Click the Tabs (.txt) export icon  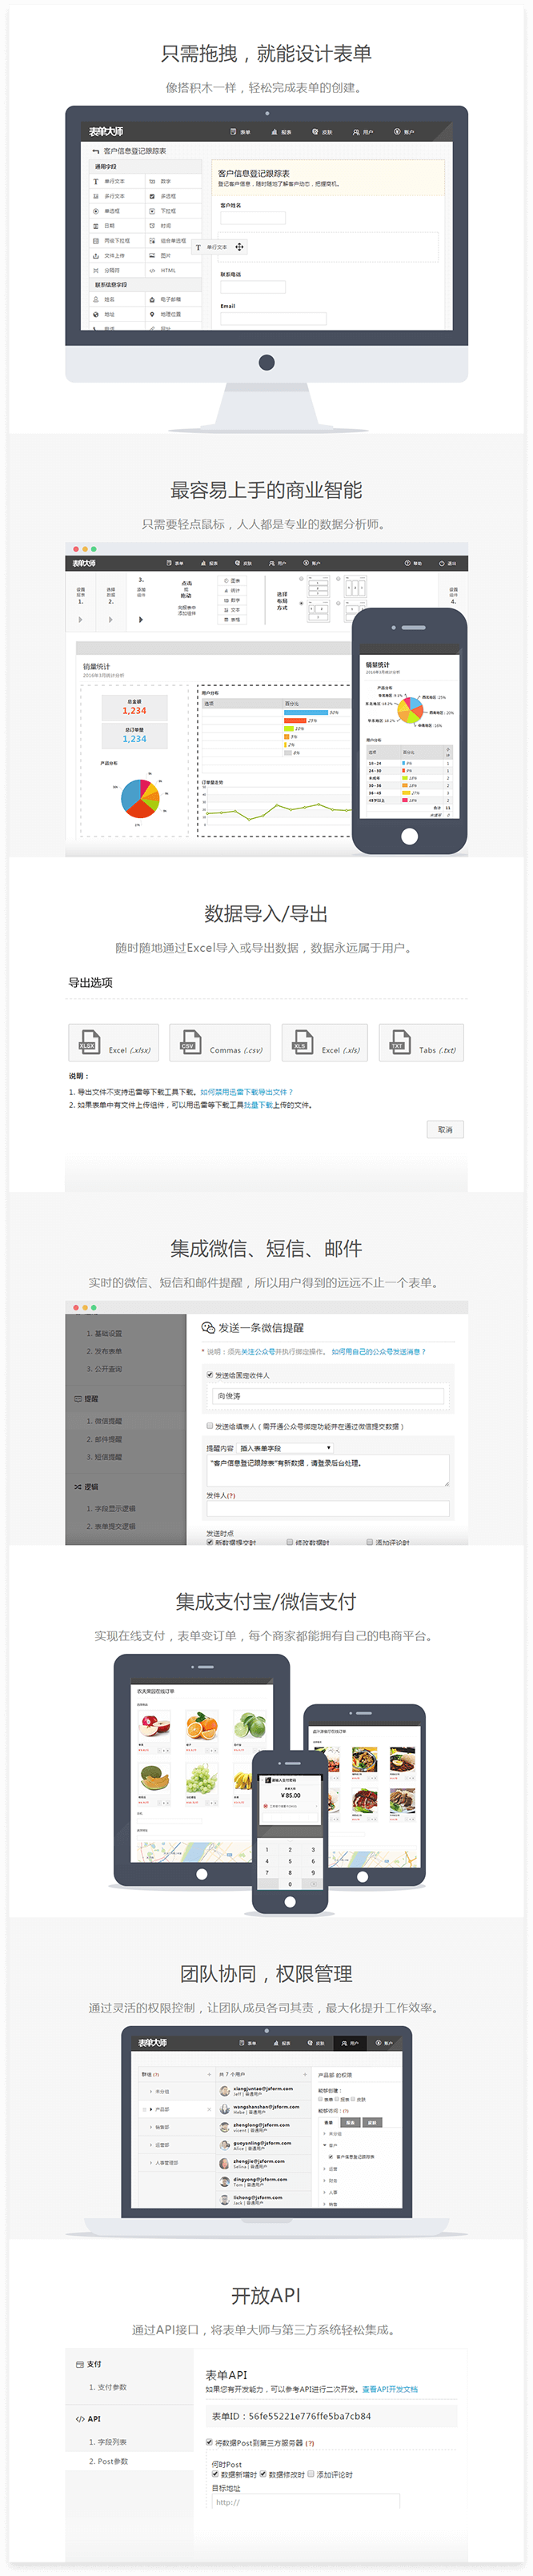399,1042
